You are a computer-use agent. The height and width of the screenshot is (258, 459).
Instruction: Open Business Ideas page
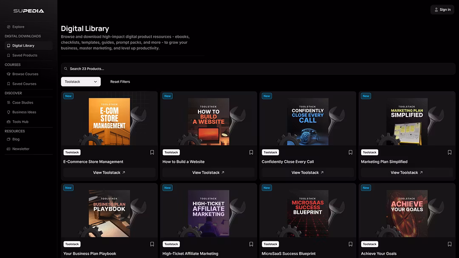(29, 112)
